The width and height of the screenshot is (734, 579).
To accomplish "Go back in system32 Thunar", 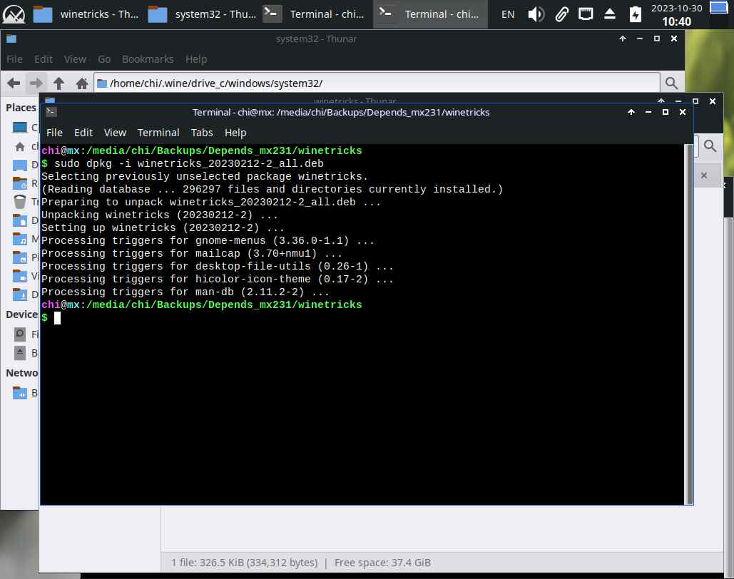I will pos(14,83).
